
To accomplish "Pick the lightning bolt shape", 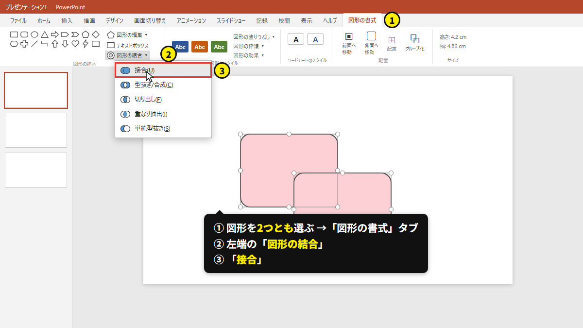I will click(86, 44).
